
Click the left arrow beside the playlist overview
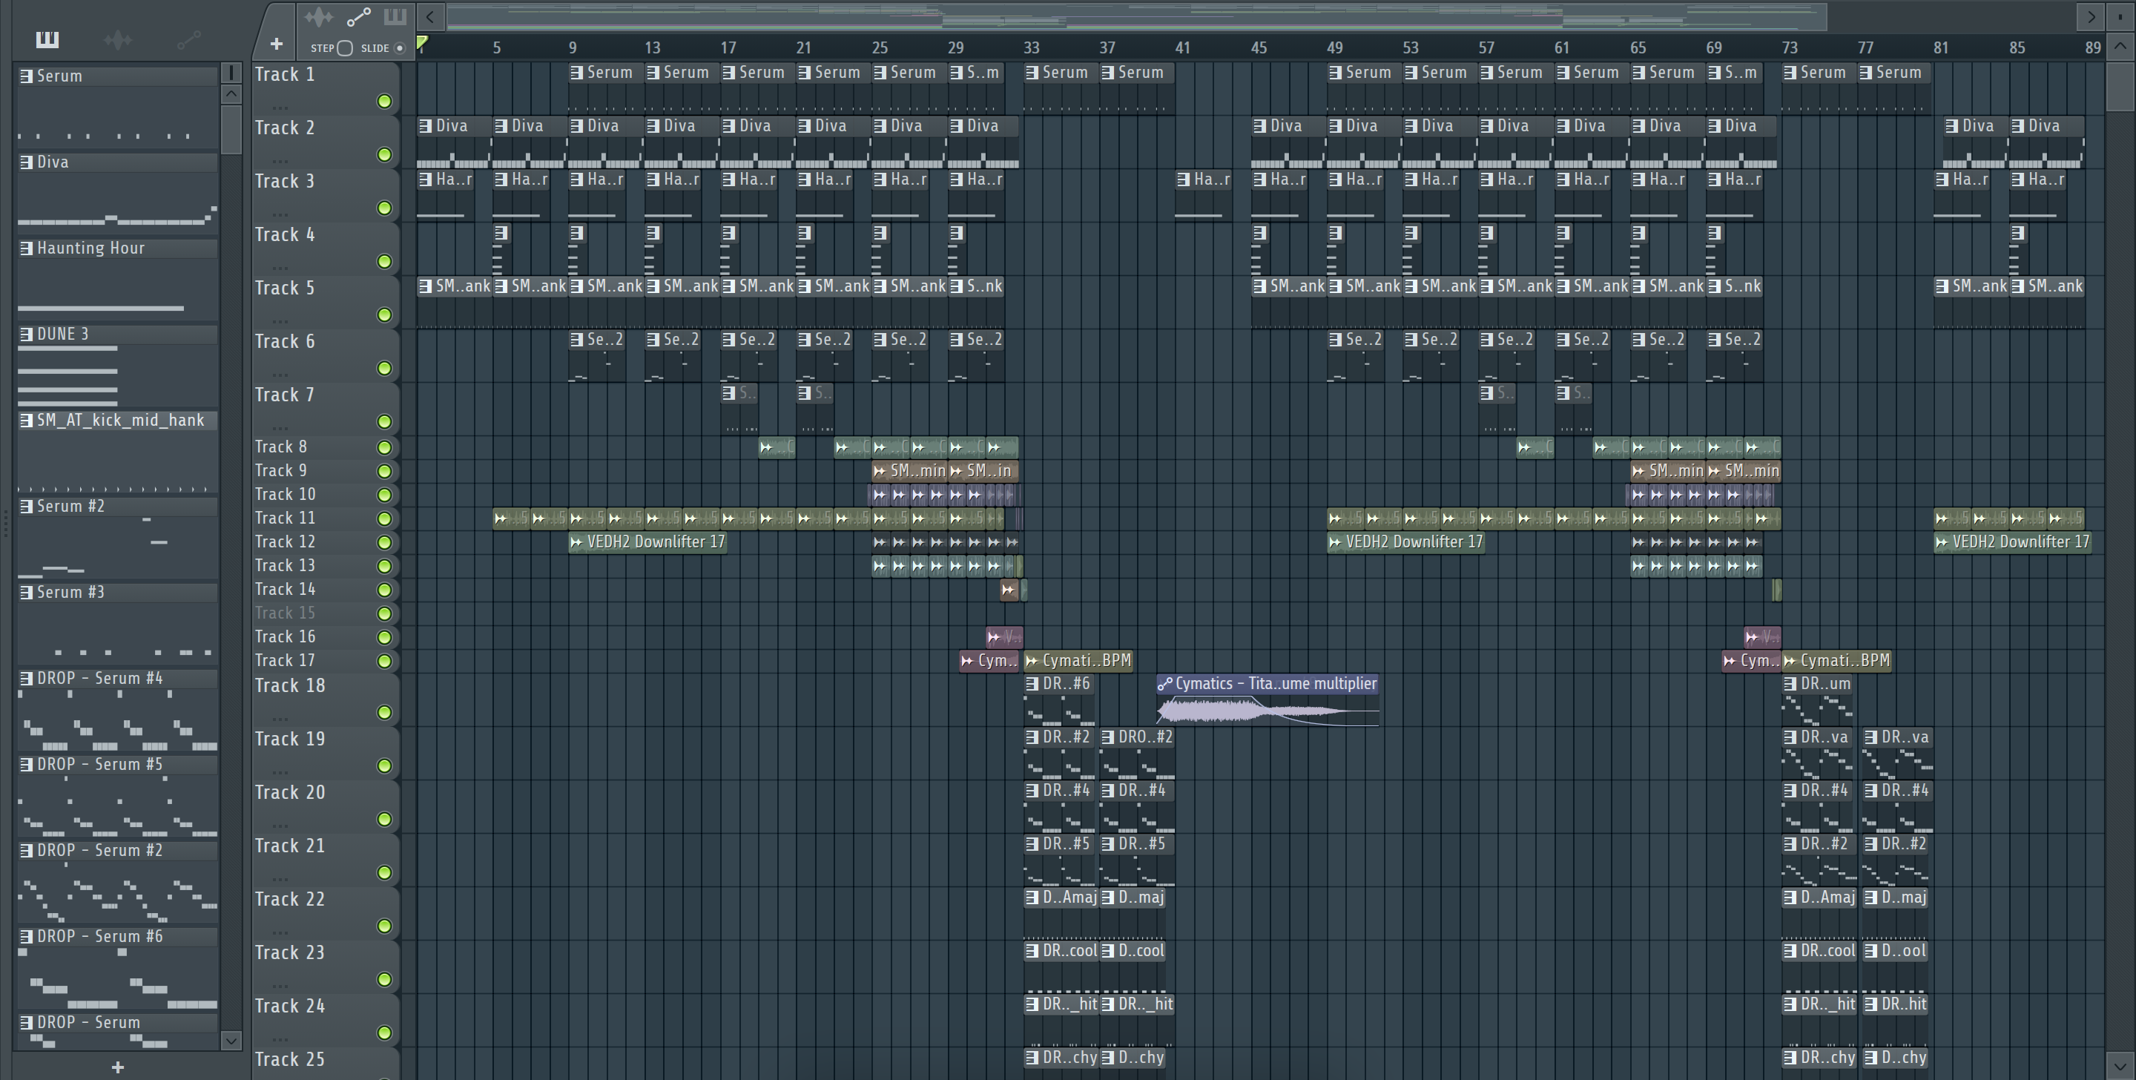[429, 16]
